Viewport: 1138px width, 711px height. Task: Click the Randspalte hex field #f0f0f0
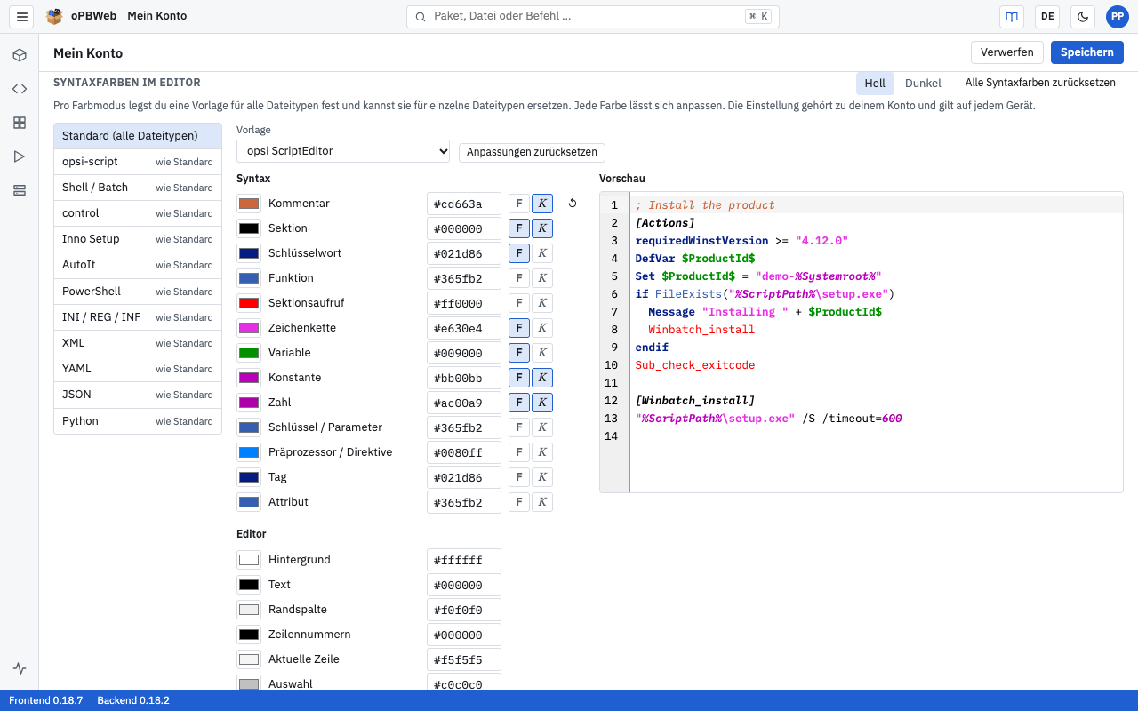464,610
